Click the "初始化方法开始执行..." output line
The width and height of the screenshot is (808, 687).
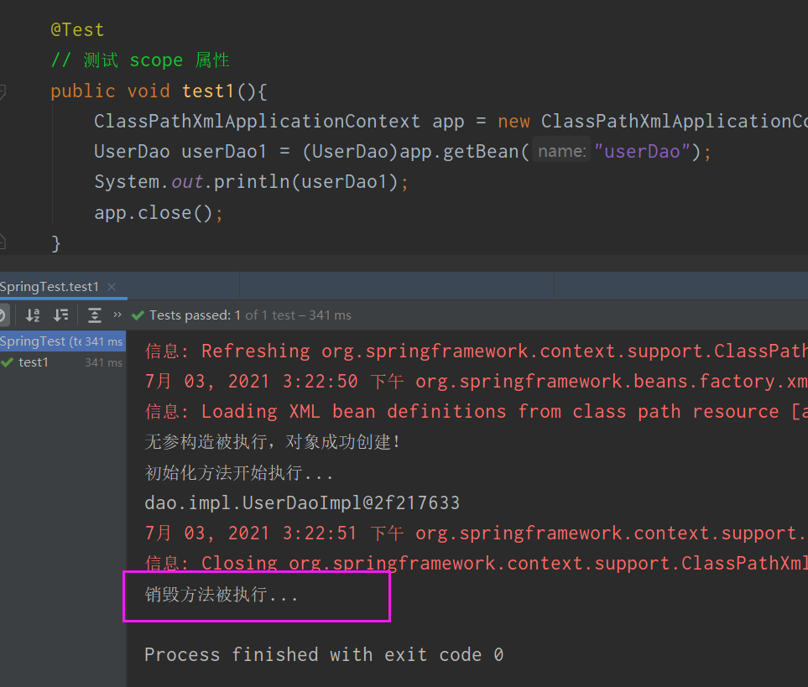point(239,473)
